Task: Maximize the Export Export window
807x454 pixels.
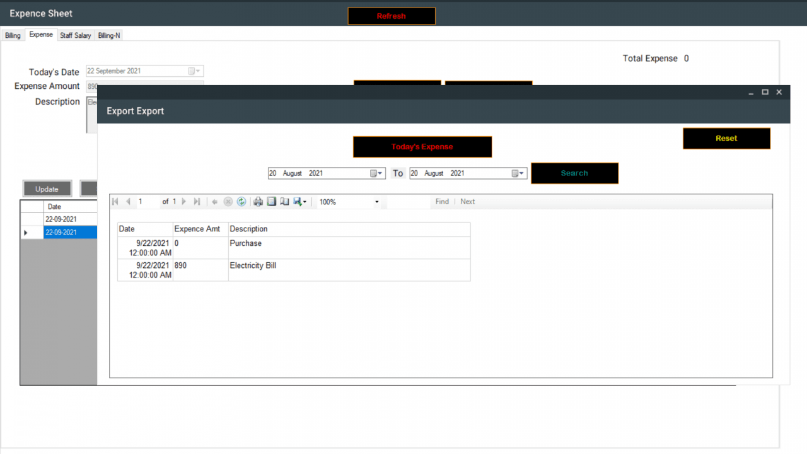Action: click(765, 92)
